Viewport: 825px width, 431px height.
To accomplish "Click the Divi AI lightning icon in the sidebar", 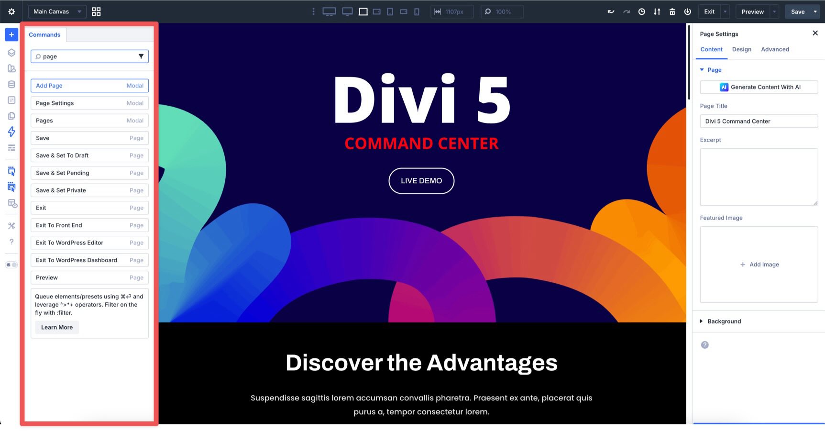I will pos(11,132).
